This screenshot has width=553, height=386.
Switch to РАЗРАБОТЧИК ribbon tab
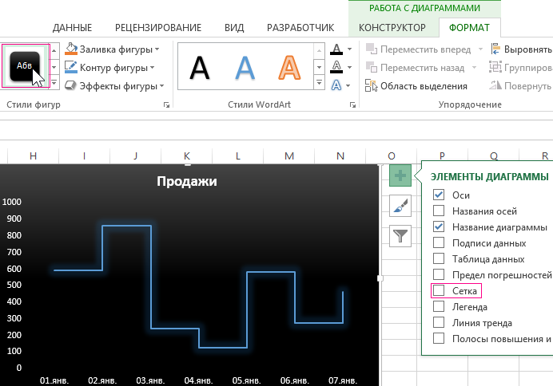(300, 28)
